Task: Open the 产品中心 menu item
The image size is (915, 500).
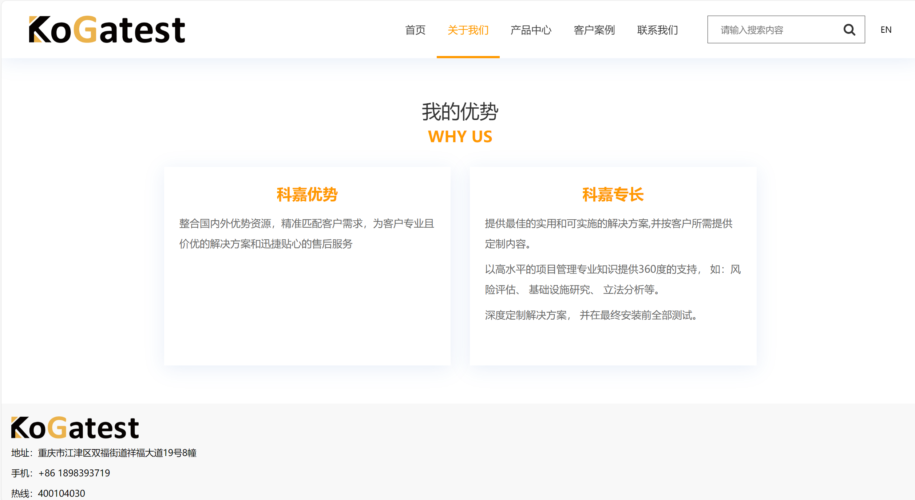Action: click(531, 30)
